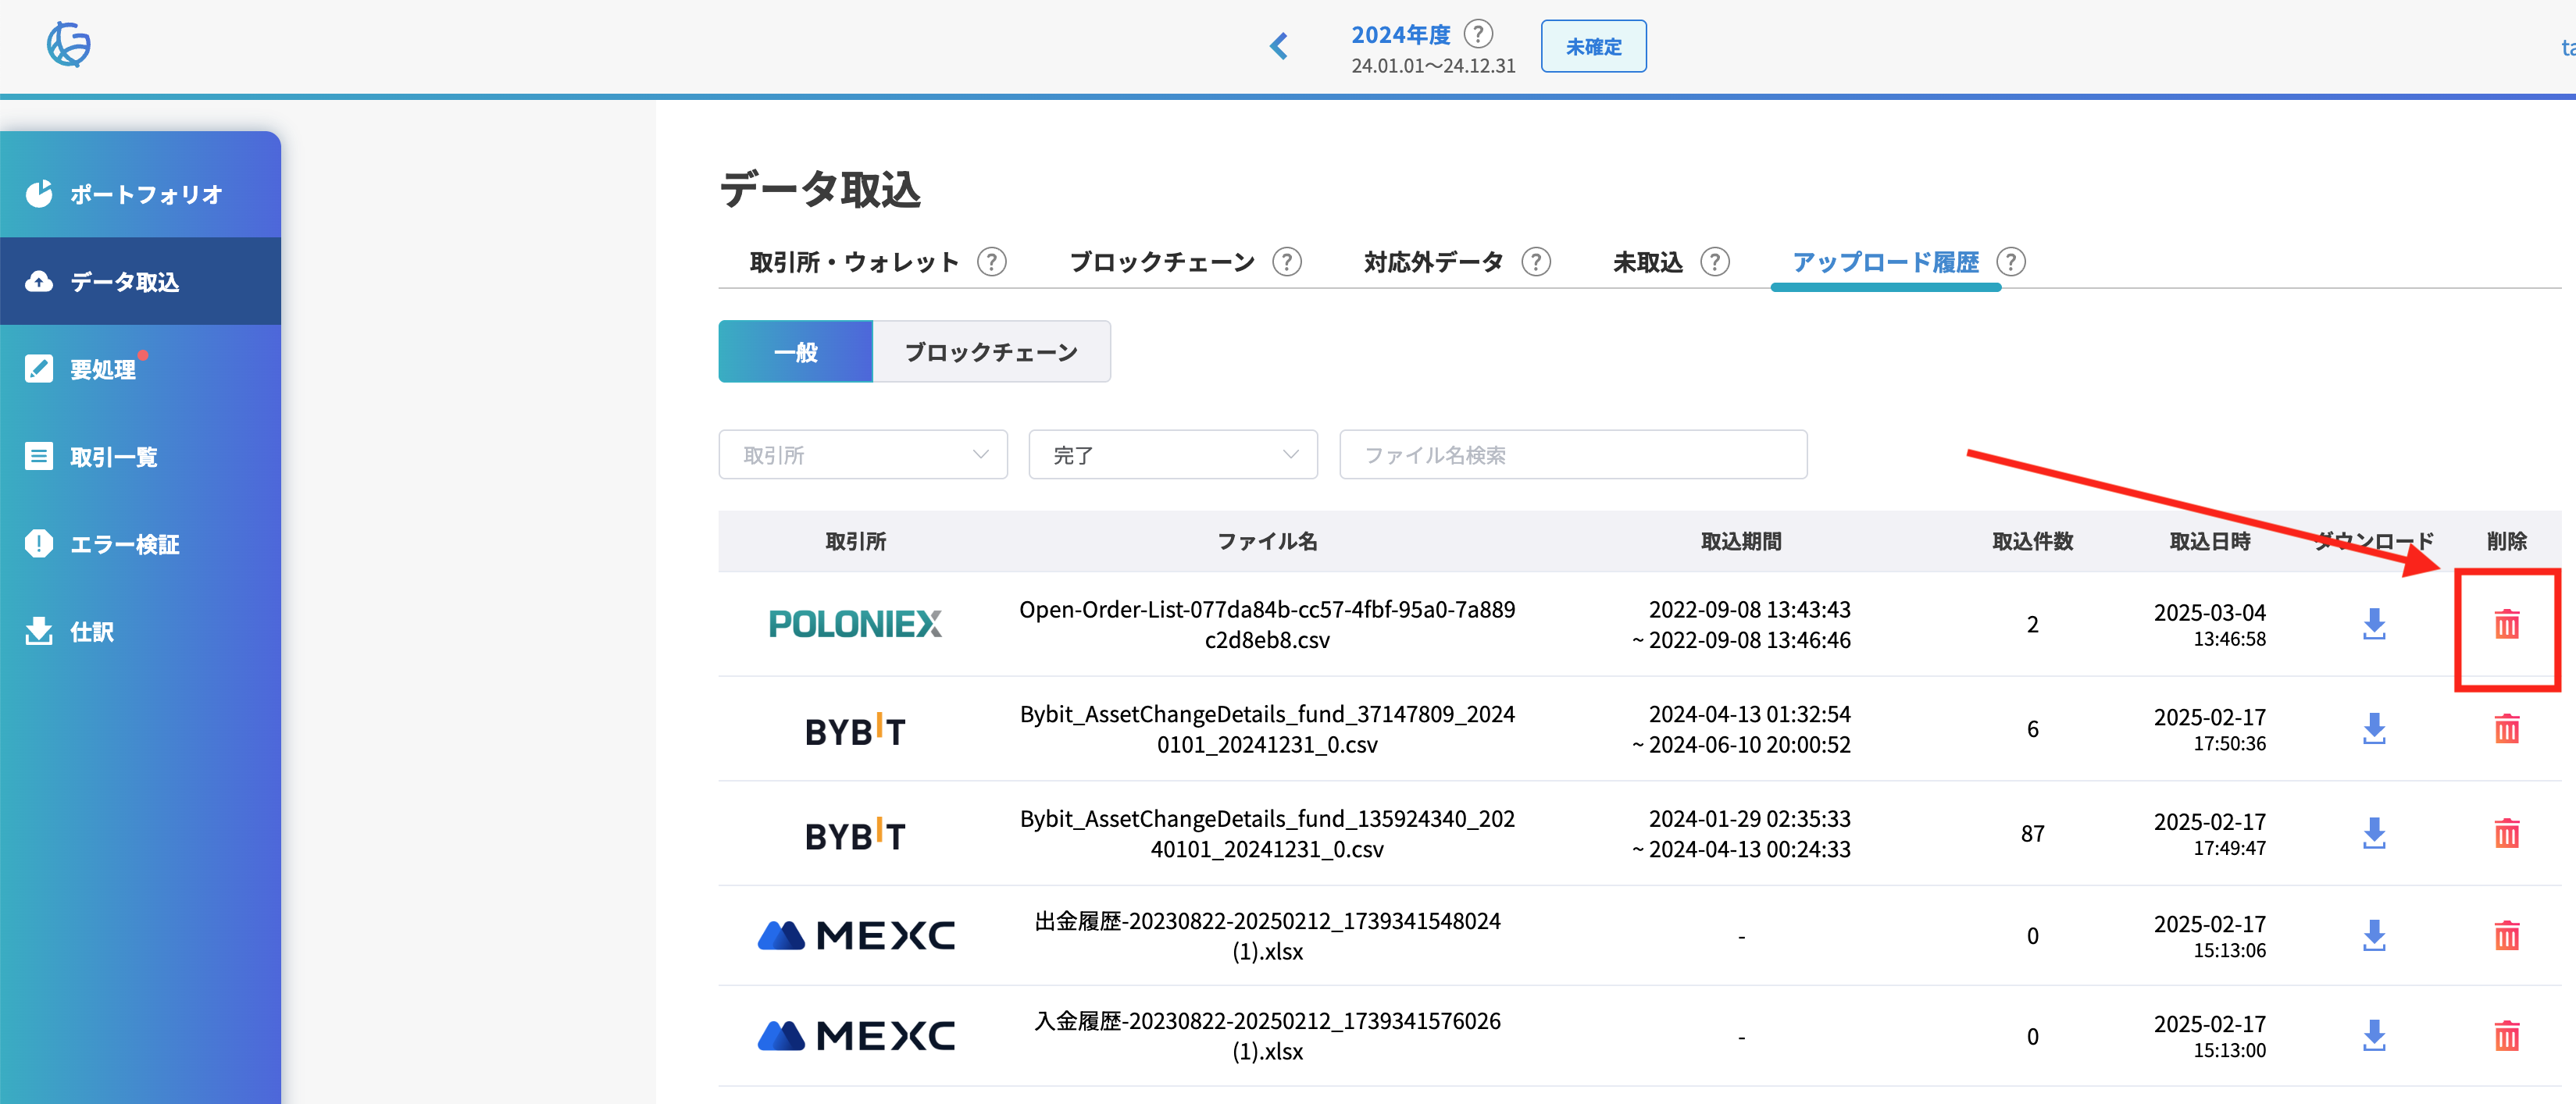The height and width of the screenshot is (1104, 2576).
Task: Open help icon beside ブロックチェーン tab
Action: (1287, 262)
